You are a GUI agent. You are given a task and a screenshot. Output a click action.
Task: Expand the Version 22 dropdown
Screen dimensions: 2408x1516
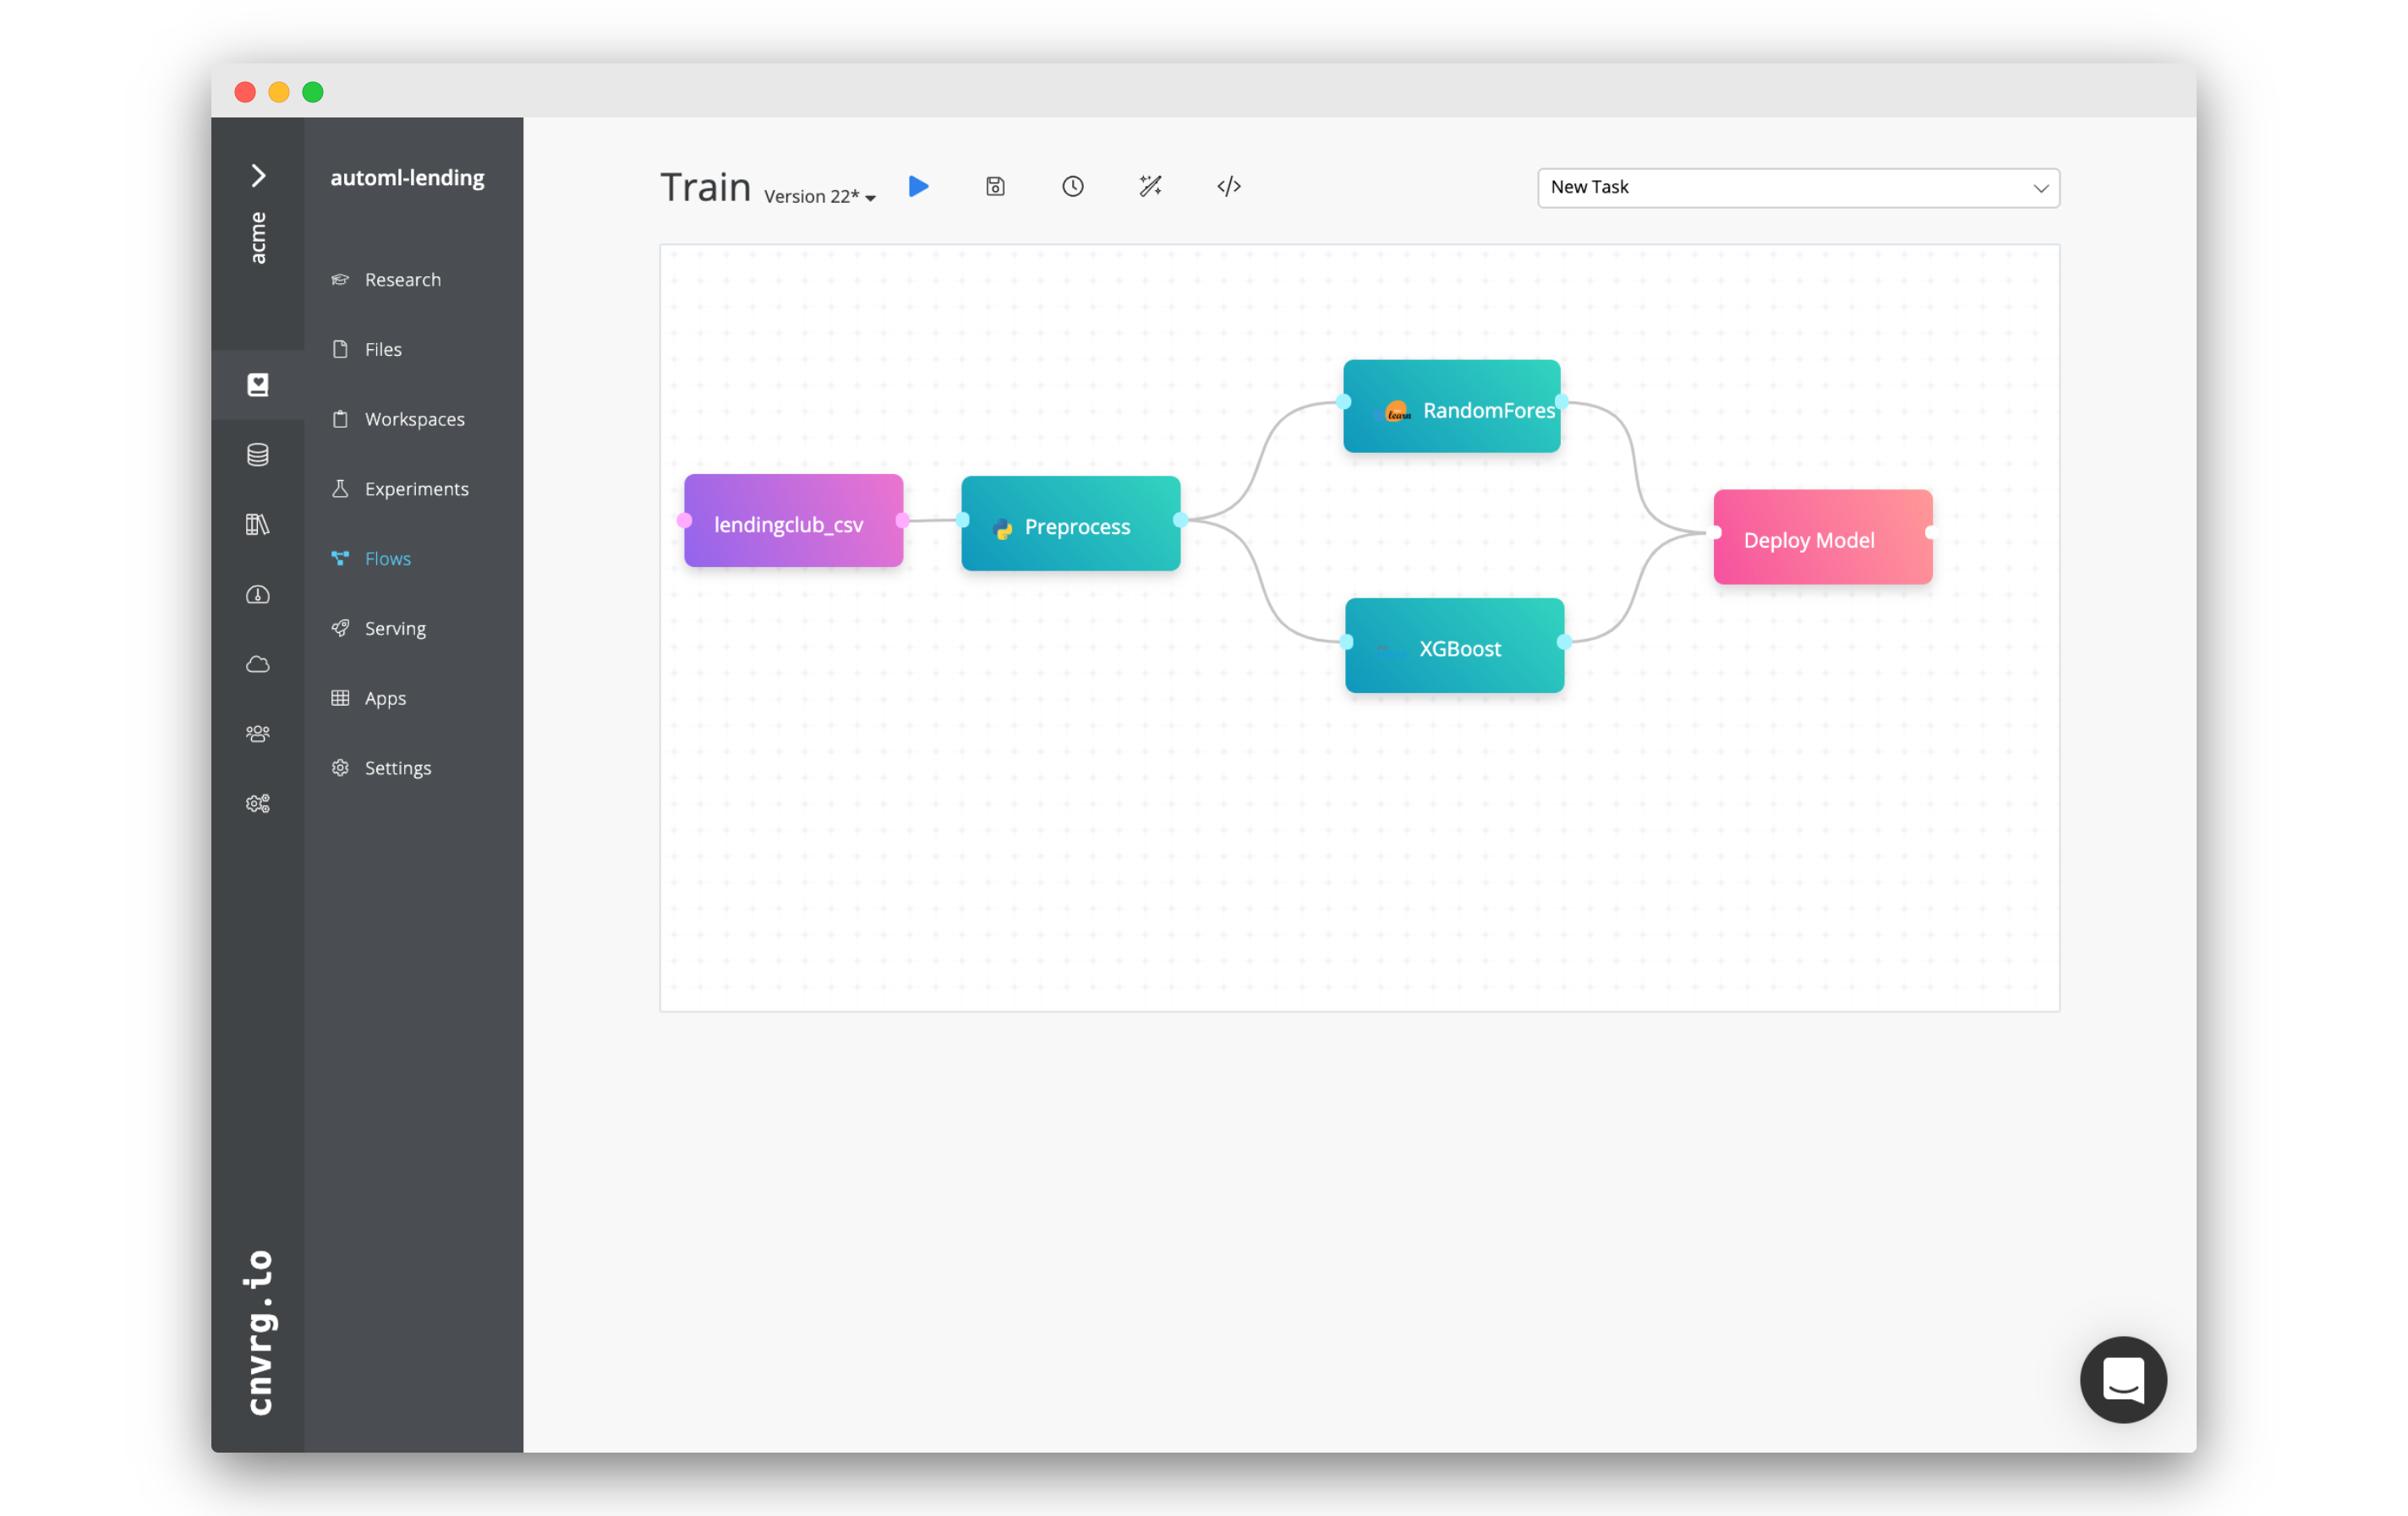tap(820, 197)
